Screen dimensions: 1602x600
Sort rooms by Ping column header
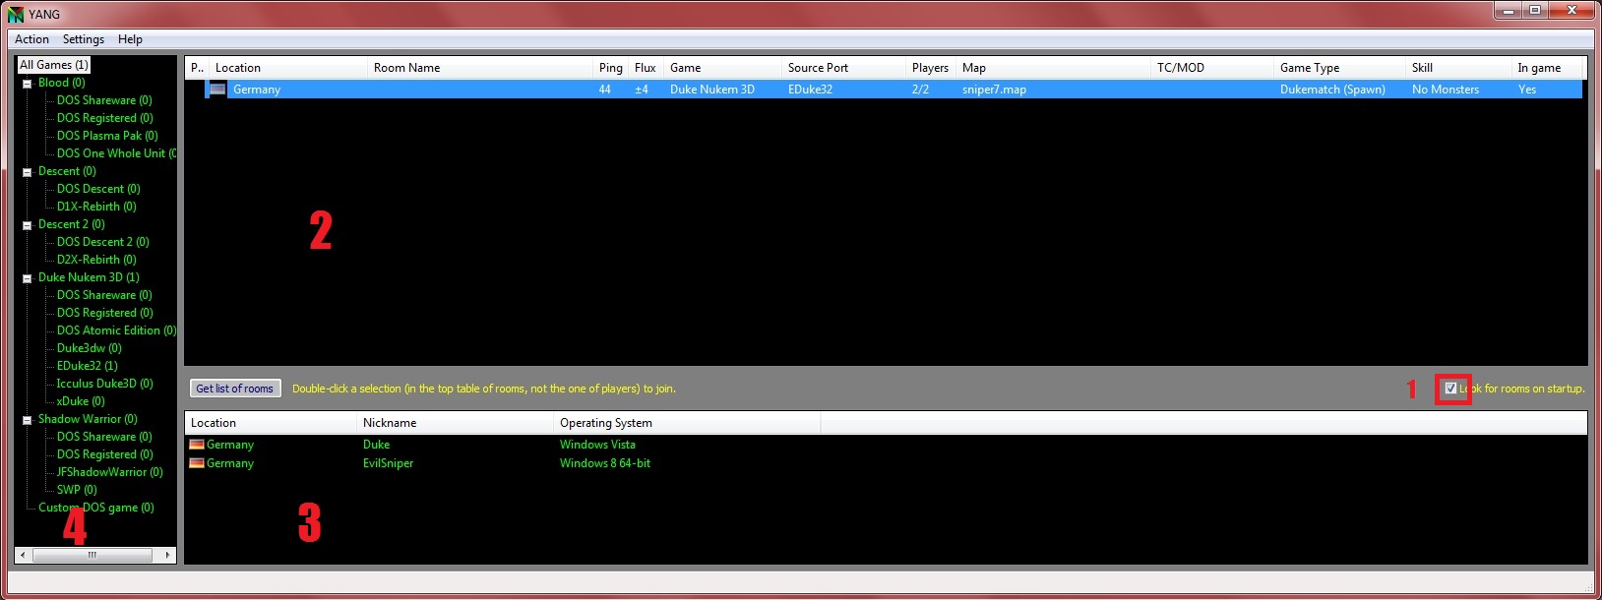610,68
